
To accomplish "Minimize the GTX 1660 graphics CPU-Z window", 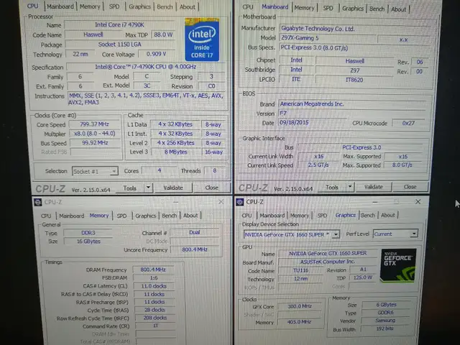I will (375, 202).
